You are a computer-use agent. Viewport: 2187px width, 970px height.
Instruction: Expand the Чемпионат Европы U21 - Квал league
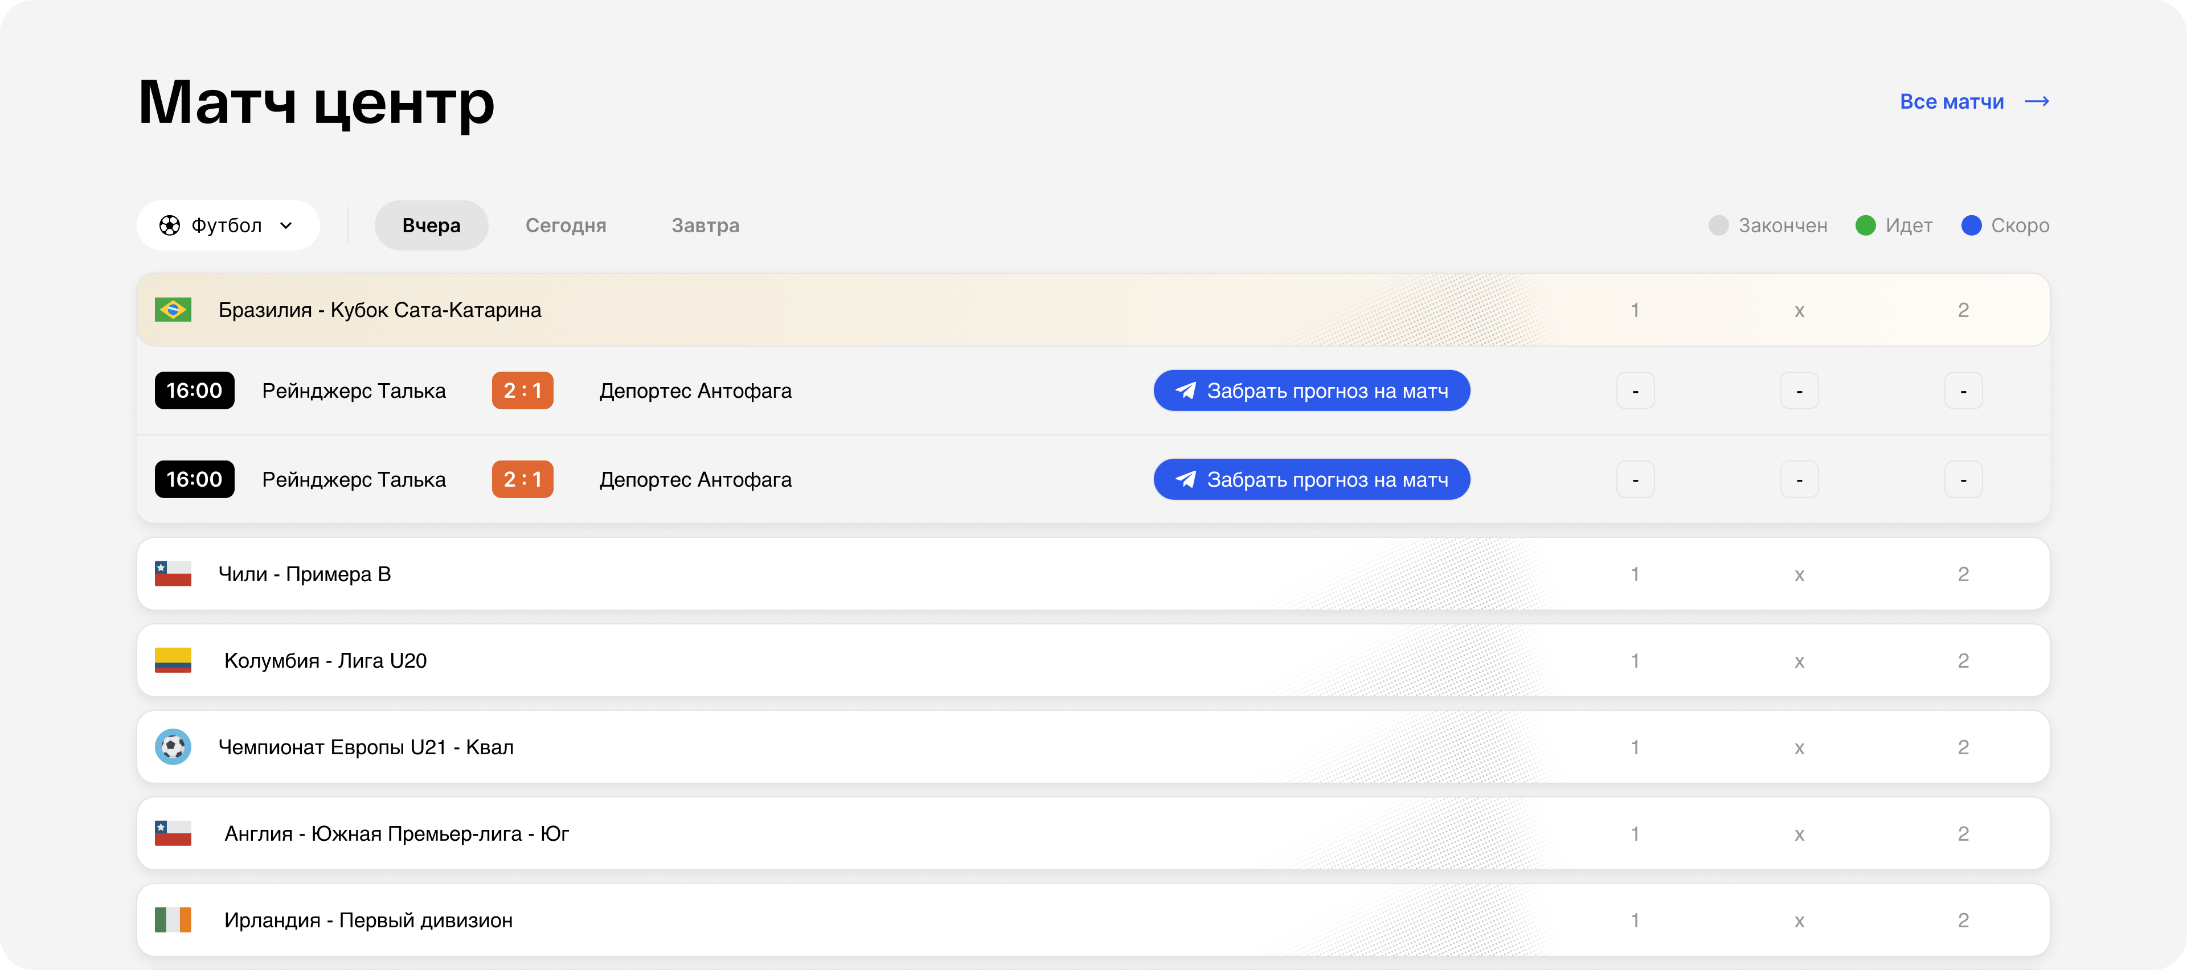[x=1093, y=747]
